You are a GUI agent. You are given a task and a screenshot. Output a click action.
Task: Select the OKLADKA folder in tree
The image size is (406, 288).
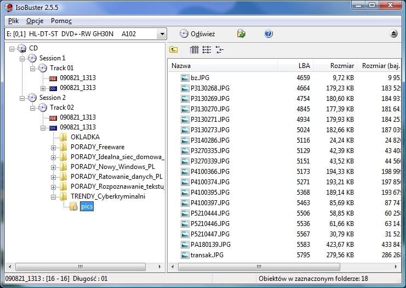point(84,137)
